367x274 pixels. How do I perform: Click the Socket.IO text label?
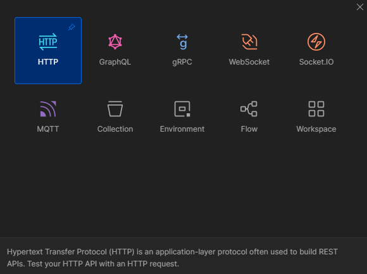tap(316, 62)
